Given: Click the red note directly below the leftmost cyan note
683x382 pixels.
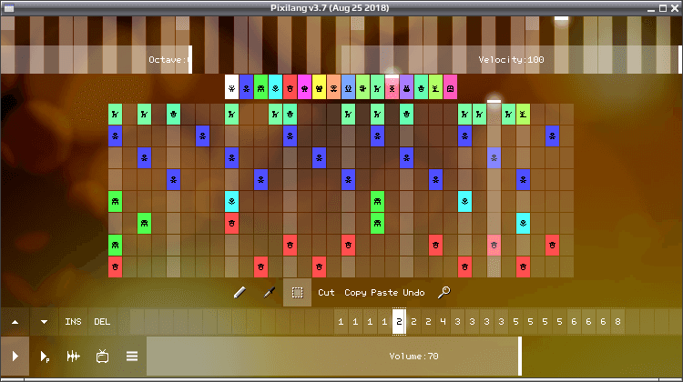Looking at the screenshot, I should click(231, 223).
